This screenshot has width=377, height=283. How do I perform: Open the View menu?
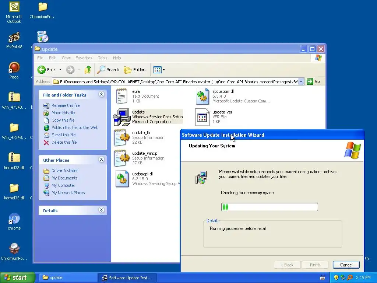66,58
